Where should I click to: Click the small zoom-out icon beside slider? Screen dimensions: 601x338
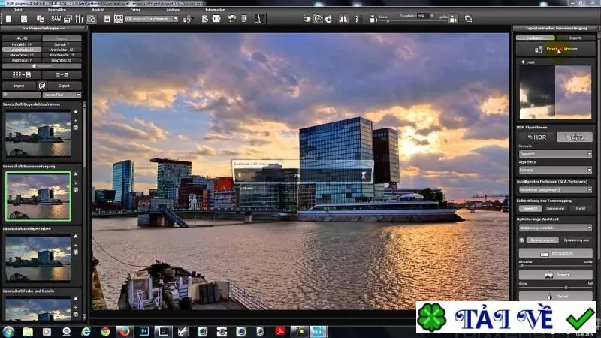coord(373,18)
